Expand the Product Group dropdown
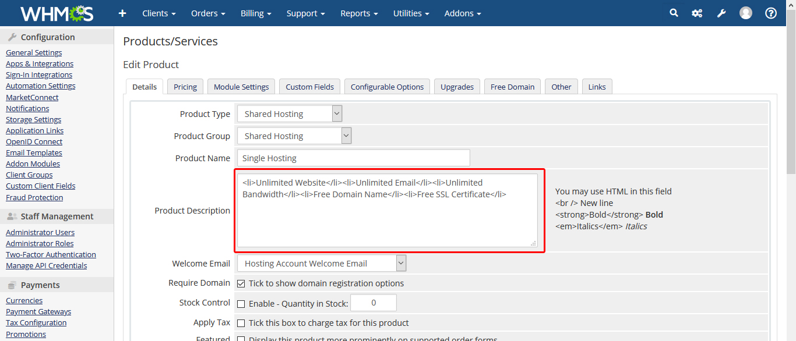 click(x=294, y=136)
